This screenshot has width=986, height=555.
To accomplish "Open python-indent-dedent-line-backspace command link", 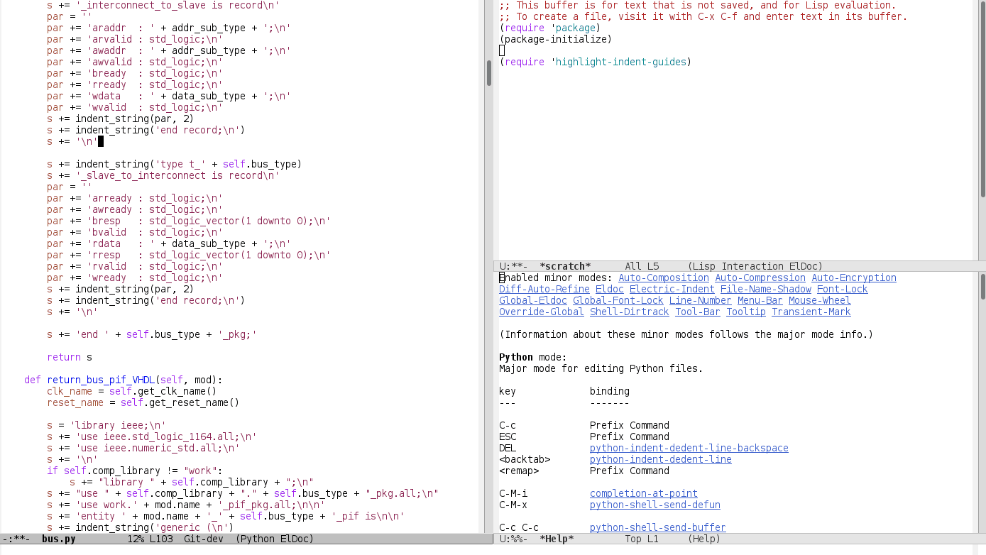I will click(689, 448).
